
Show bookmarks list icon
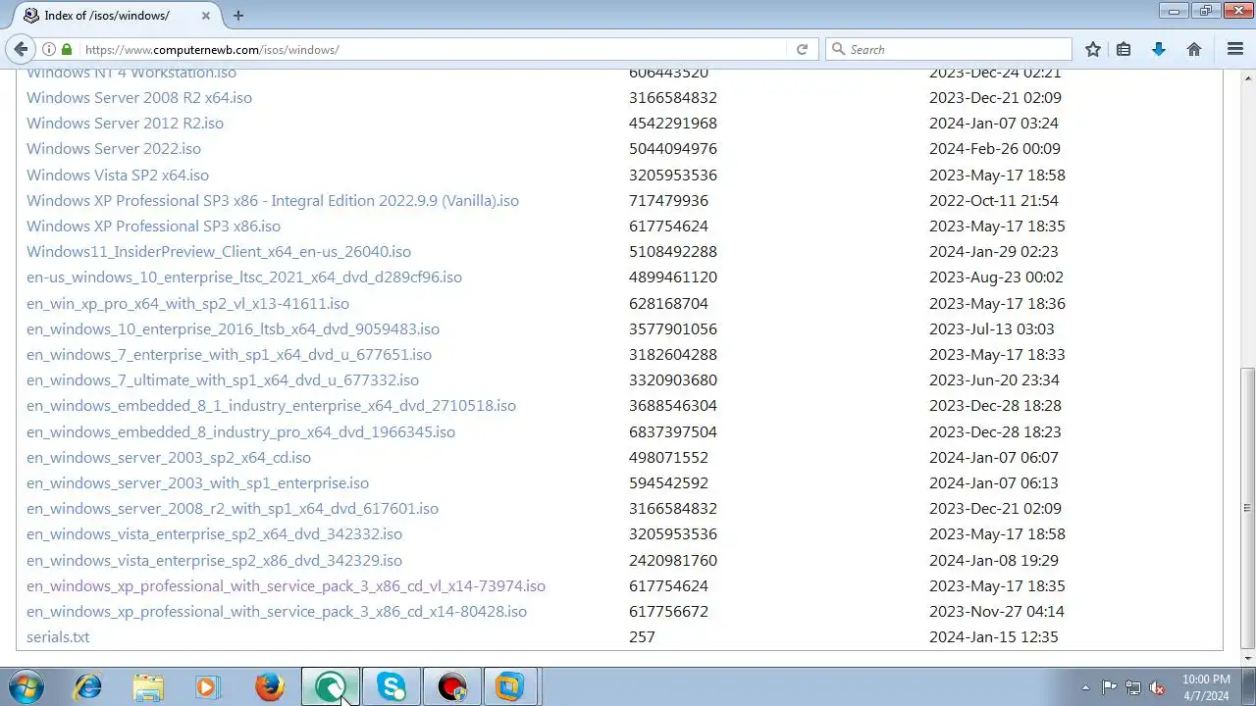(1124, 49)
